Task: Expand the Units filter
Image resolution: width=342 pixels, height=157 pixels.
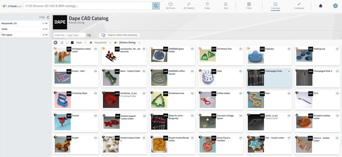Action: [25, 29]
